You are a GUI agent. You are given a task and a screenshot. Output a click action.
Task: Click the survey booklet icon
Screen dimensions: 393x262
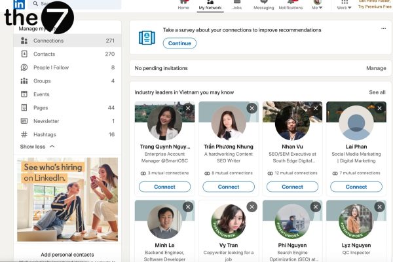(x=147, y=37)
